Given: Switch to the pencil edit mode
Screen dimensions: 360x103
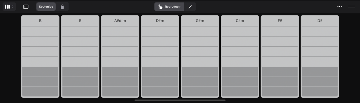Looking at the screenshot, I should pyautogui.click(x=190, y=7).
